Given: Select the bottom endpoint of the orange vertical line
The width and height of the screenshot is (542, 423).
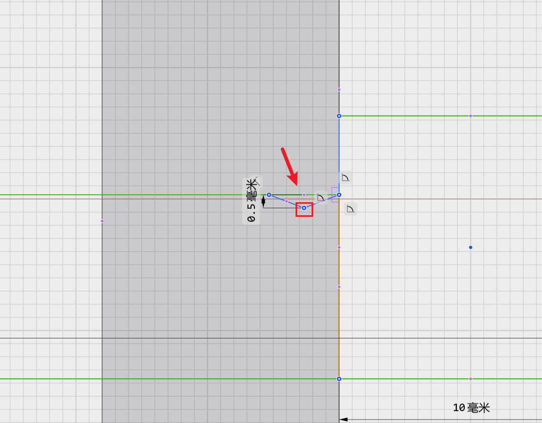Looking at the screenshot, I should pyautogui.click(x=339, y=379).
